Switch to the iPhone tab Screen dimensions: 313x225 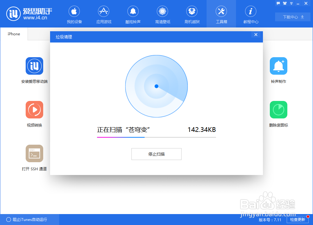[13, 34]
